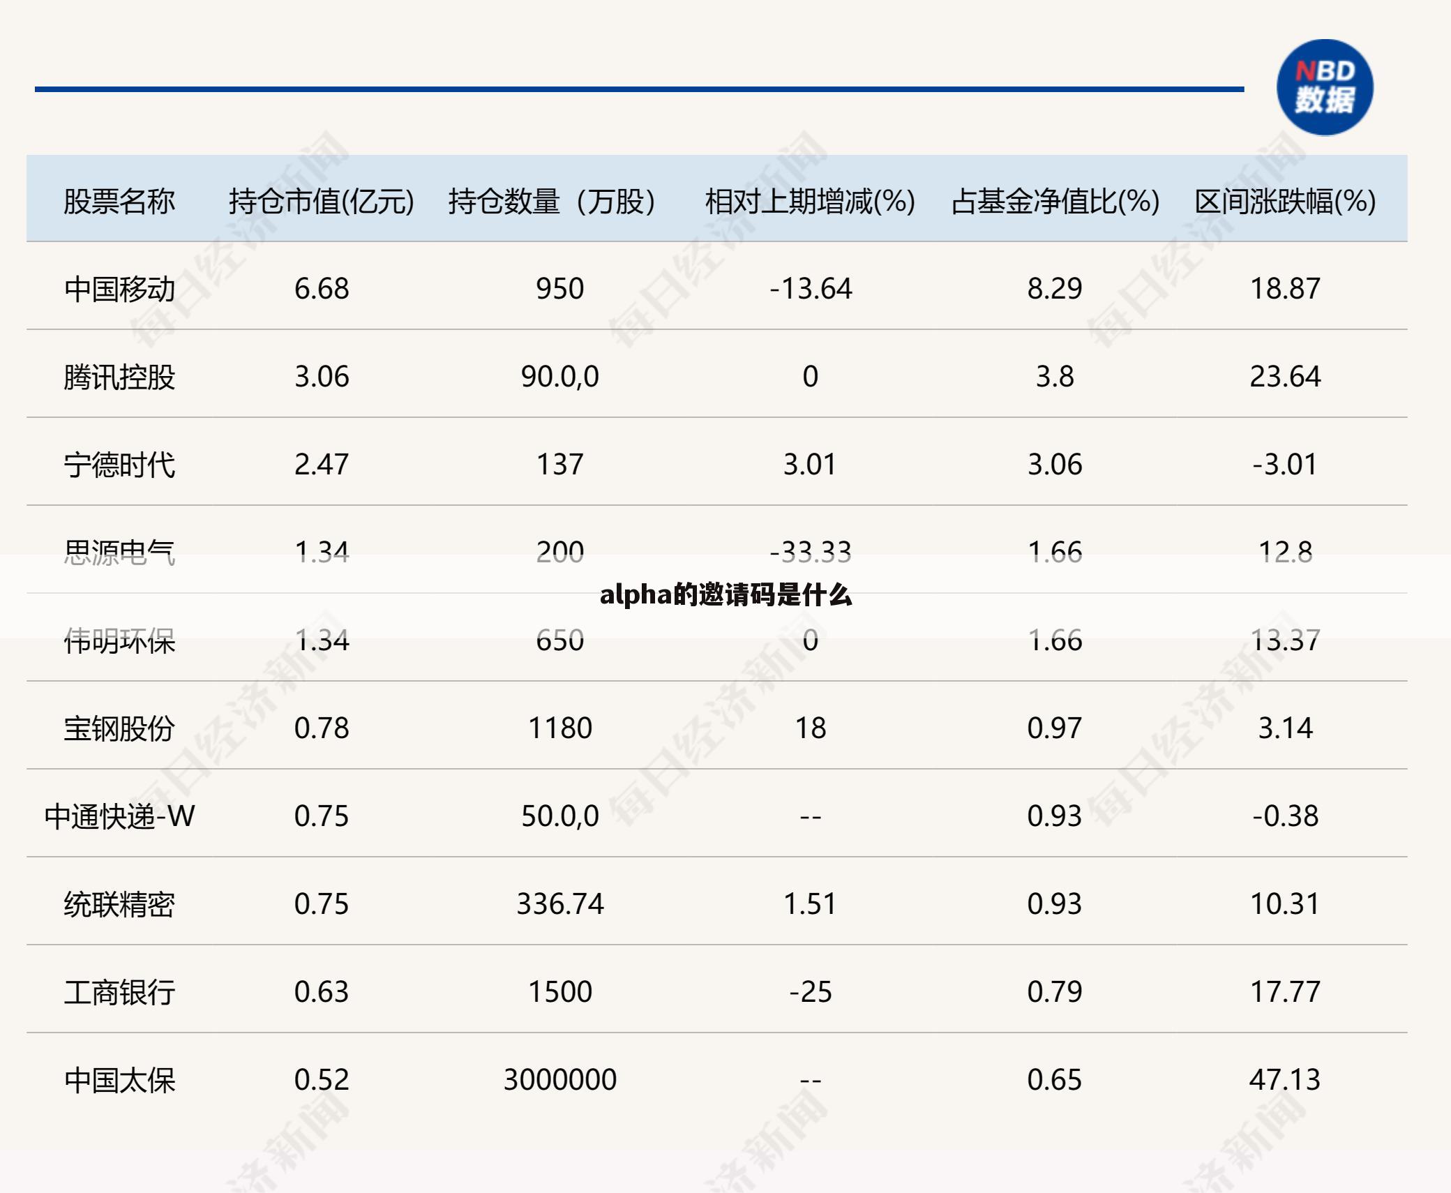The width and height of the screenshot is (1451, 1193).
Task: Select the 区间涨跌幅(%) column header
Action: [x=1285, y=202]
